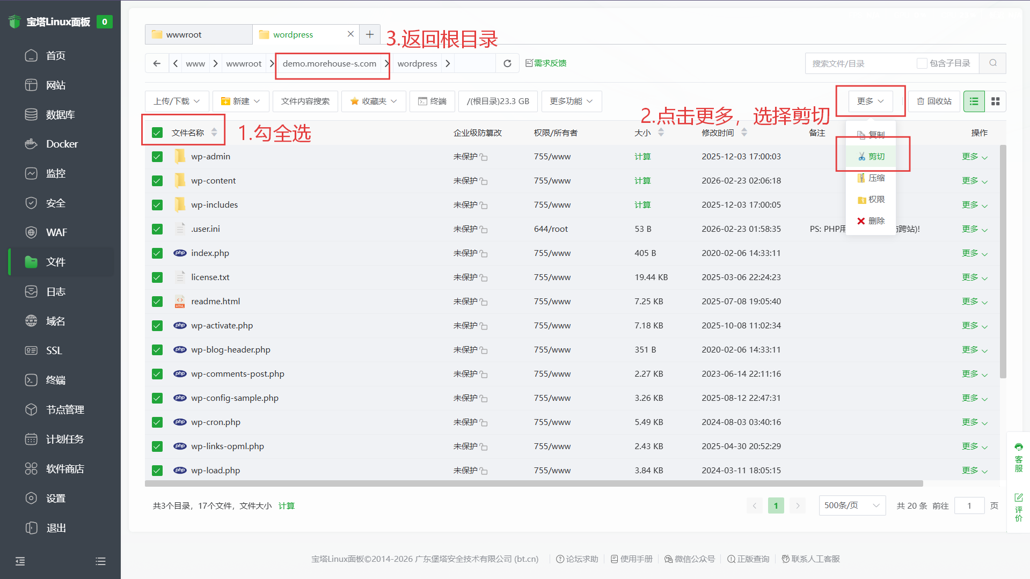
Task: Expand the 新建 dropdown
Action: (240, 101)
